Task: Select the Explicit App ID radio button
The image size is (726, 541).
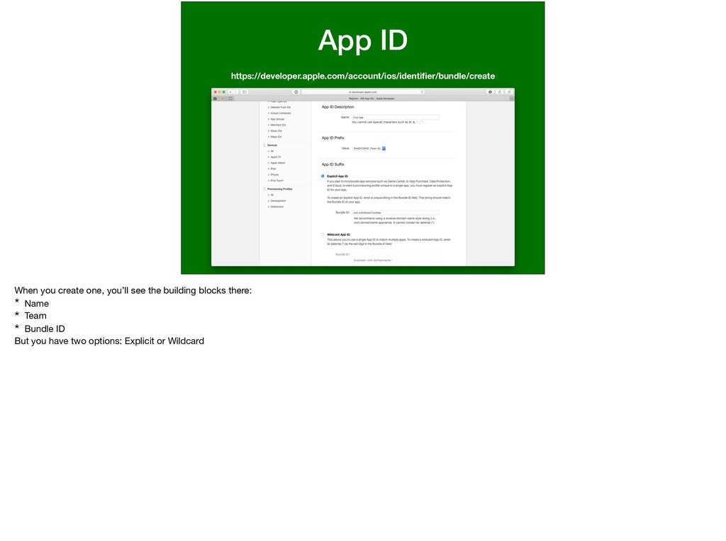Action: (x=323, y=176)
